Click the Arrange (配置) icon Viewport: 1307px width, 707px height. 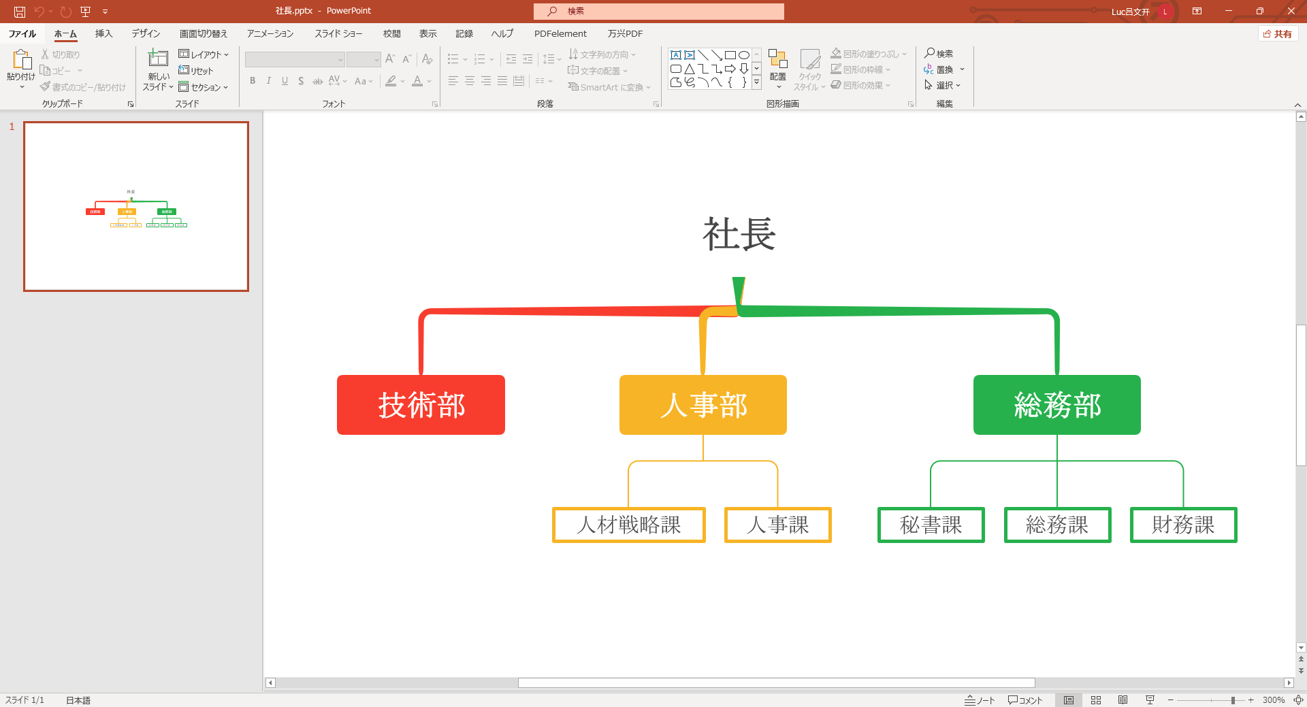777,60
